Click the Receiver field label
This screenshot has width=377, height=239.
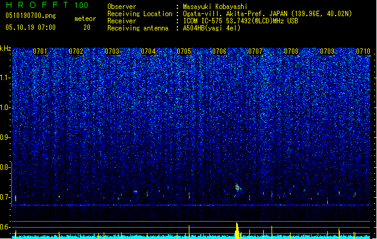[122, 21]
